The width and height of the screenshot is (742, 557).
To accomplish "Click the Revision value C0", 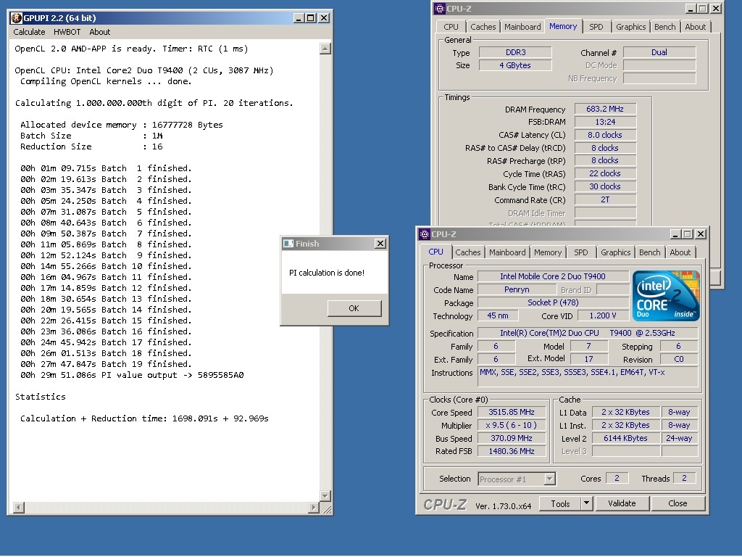I will click(678, 360).
